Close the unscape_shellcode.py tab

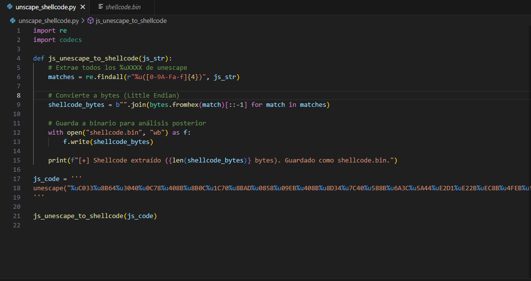click(x=82, y=7)
